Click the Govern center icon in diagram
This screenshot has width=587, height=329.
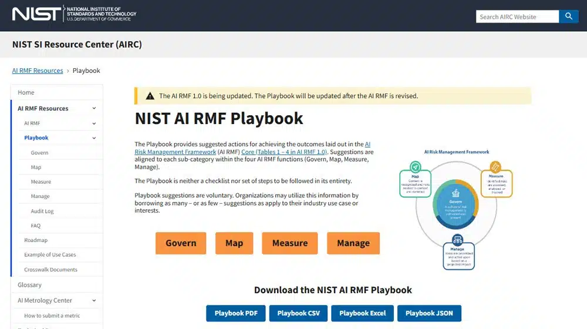click(x=456, y=193)
